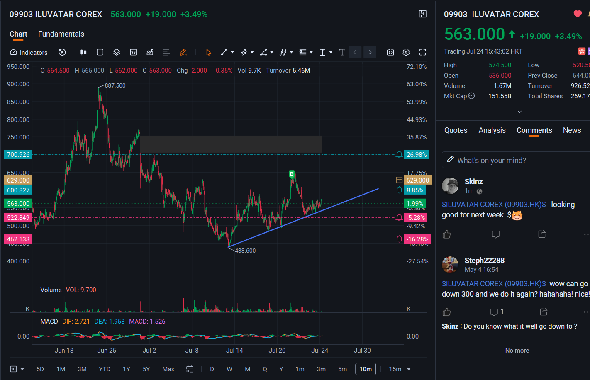
Task: Click the previous arrow in drawing toolbar
Action: click(355, 52)
